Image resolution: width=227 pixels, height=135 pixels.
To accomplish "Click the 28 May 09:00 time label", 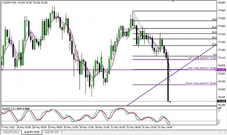I will pyautogui.click(x=55, y=127).
